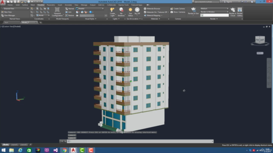Switch to the Surface ribbon tab

tap(25, 5)
